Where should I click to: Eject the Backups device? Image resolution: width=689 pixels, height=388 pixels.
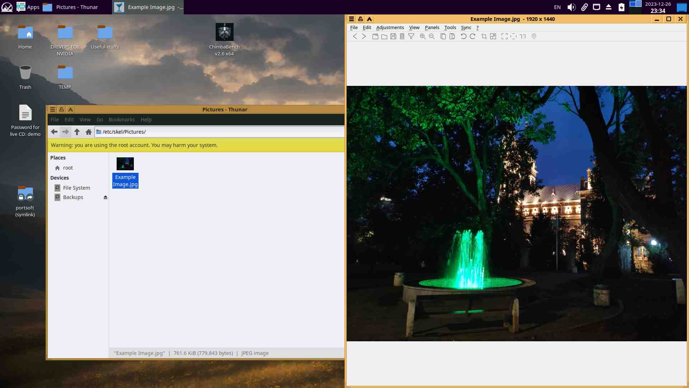106,197
